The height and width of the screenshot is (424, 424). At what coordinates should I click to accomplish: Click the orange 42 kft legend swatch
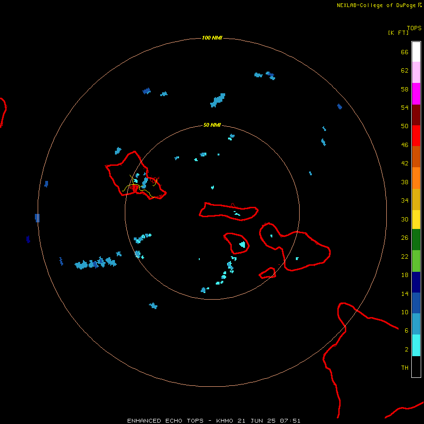coord(416,178)
